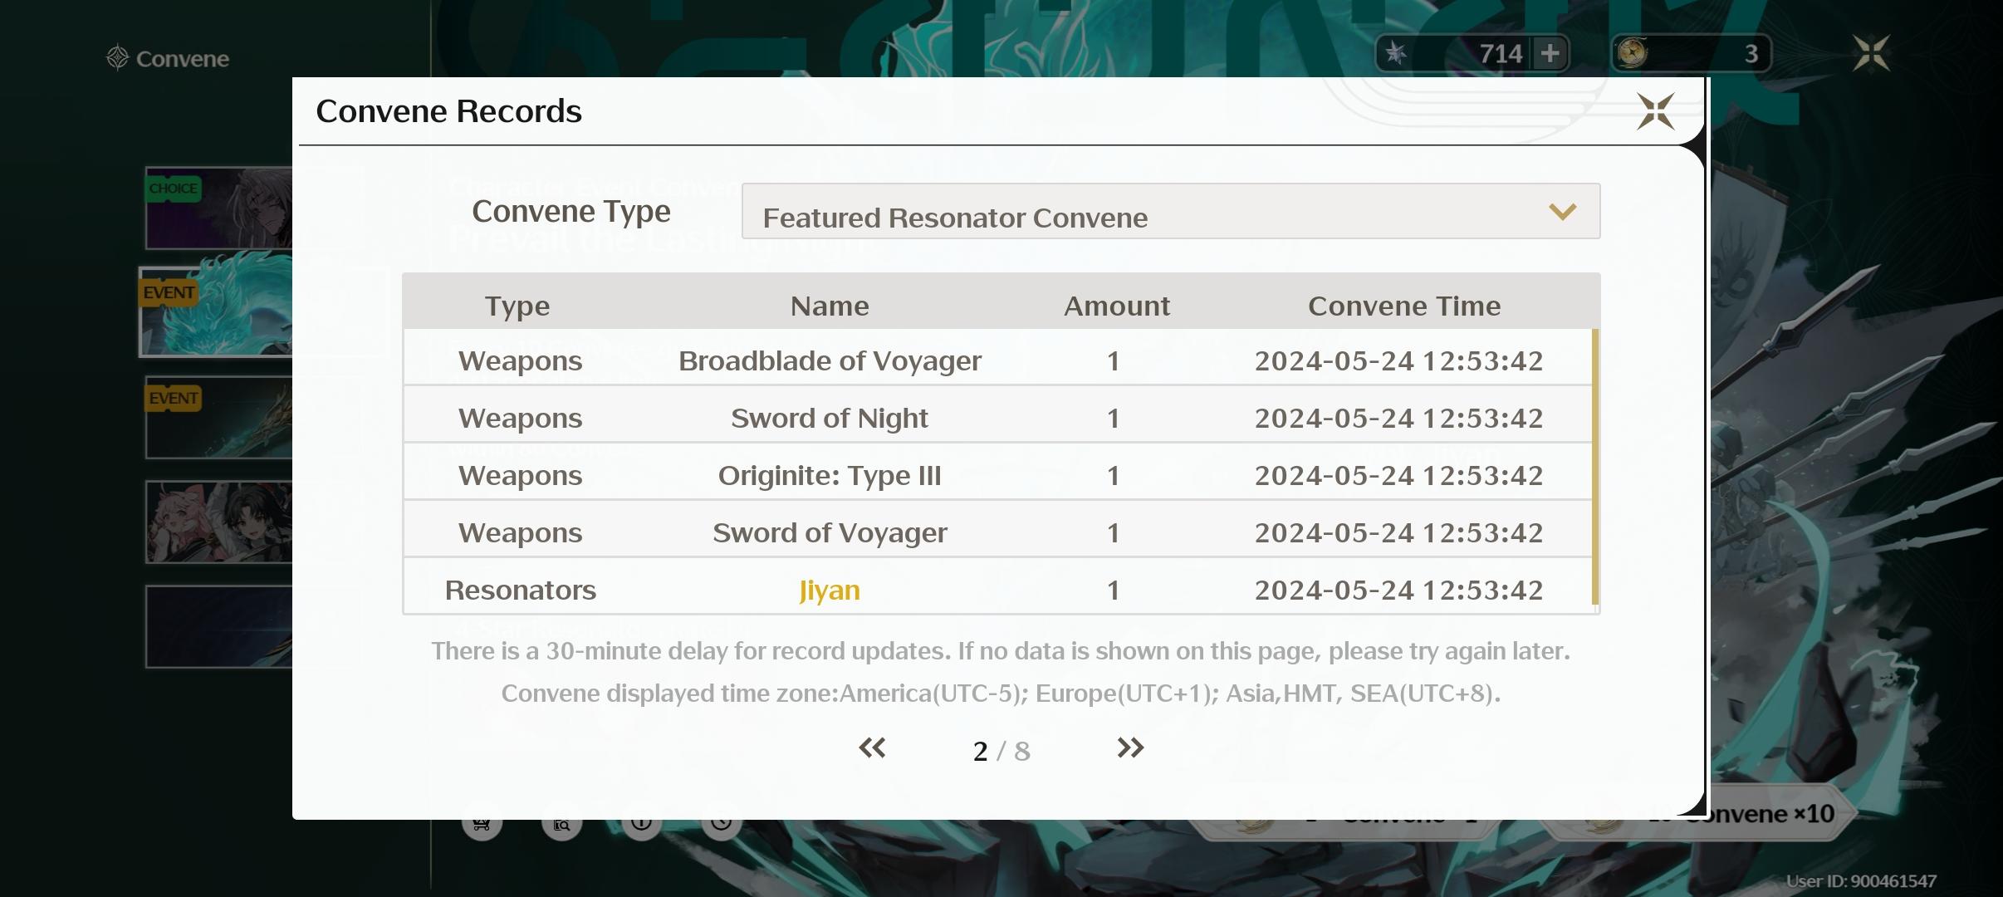2003x897 pixels.
Task: Open the bottom dark banner thumbnail
Action: tap(218, 626)
